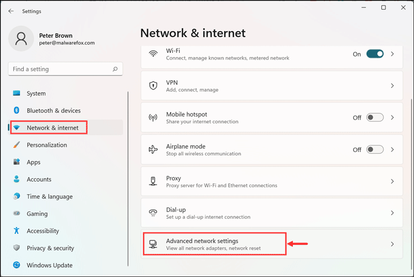Open the Accessibility settings page
414x277 pixels.
click(x=43, y=231)
